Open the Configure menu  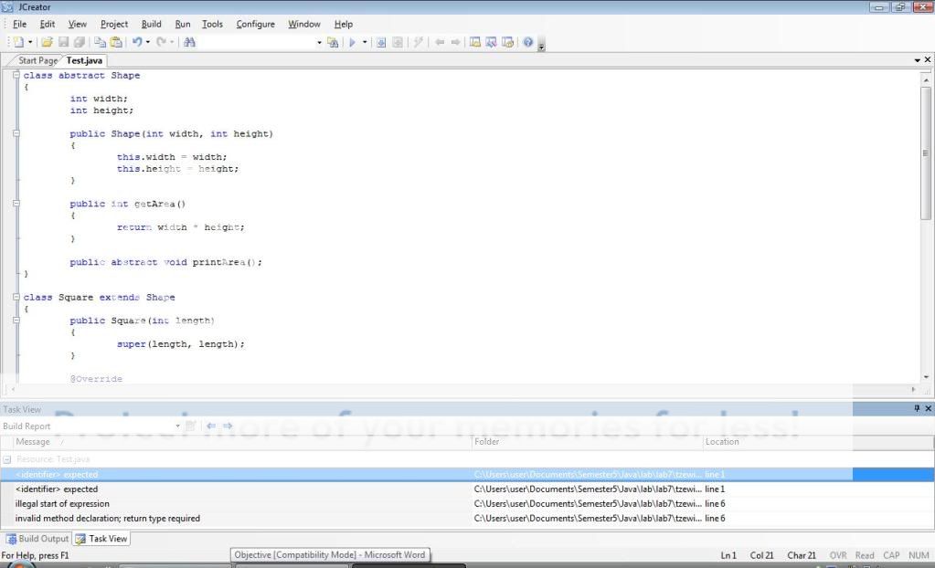[x=255, y=24]
